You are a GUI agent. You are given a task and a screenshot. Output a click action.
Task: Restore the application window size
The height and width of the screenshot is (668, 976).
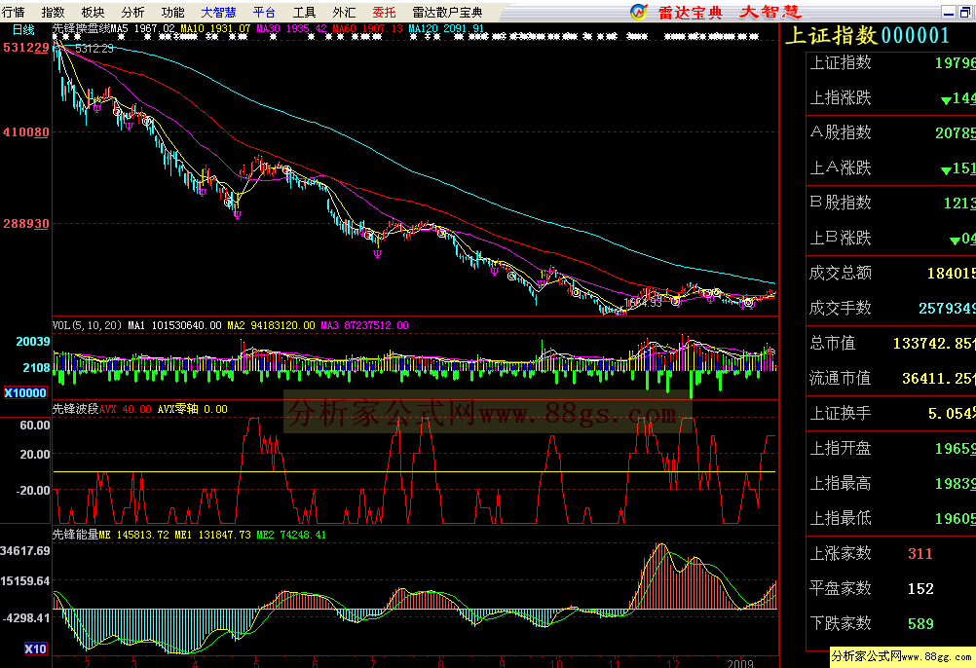pos(965,12)
